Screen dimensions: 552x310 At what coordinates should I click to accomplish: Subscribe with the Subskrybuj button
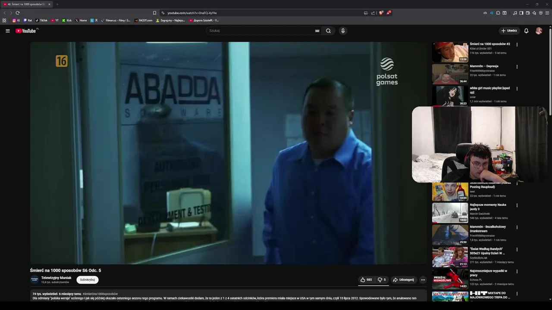(88, 279)
